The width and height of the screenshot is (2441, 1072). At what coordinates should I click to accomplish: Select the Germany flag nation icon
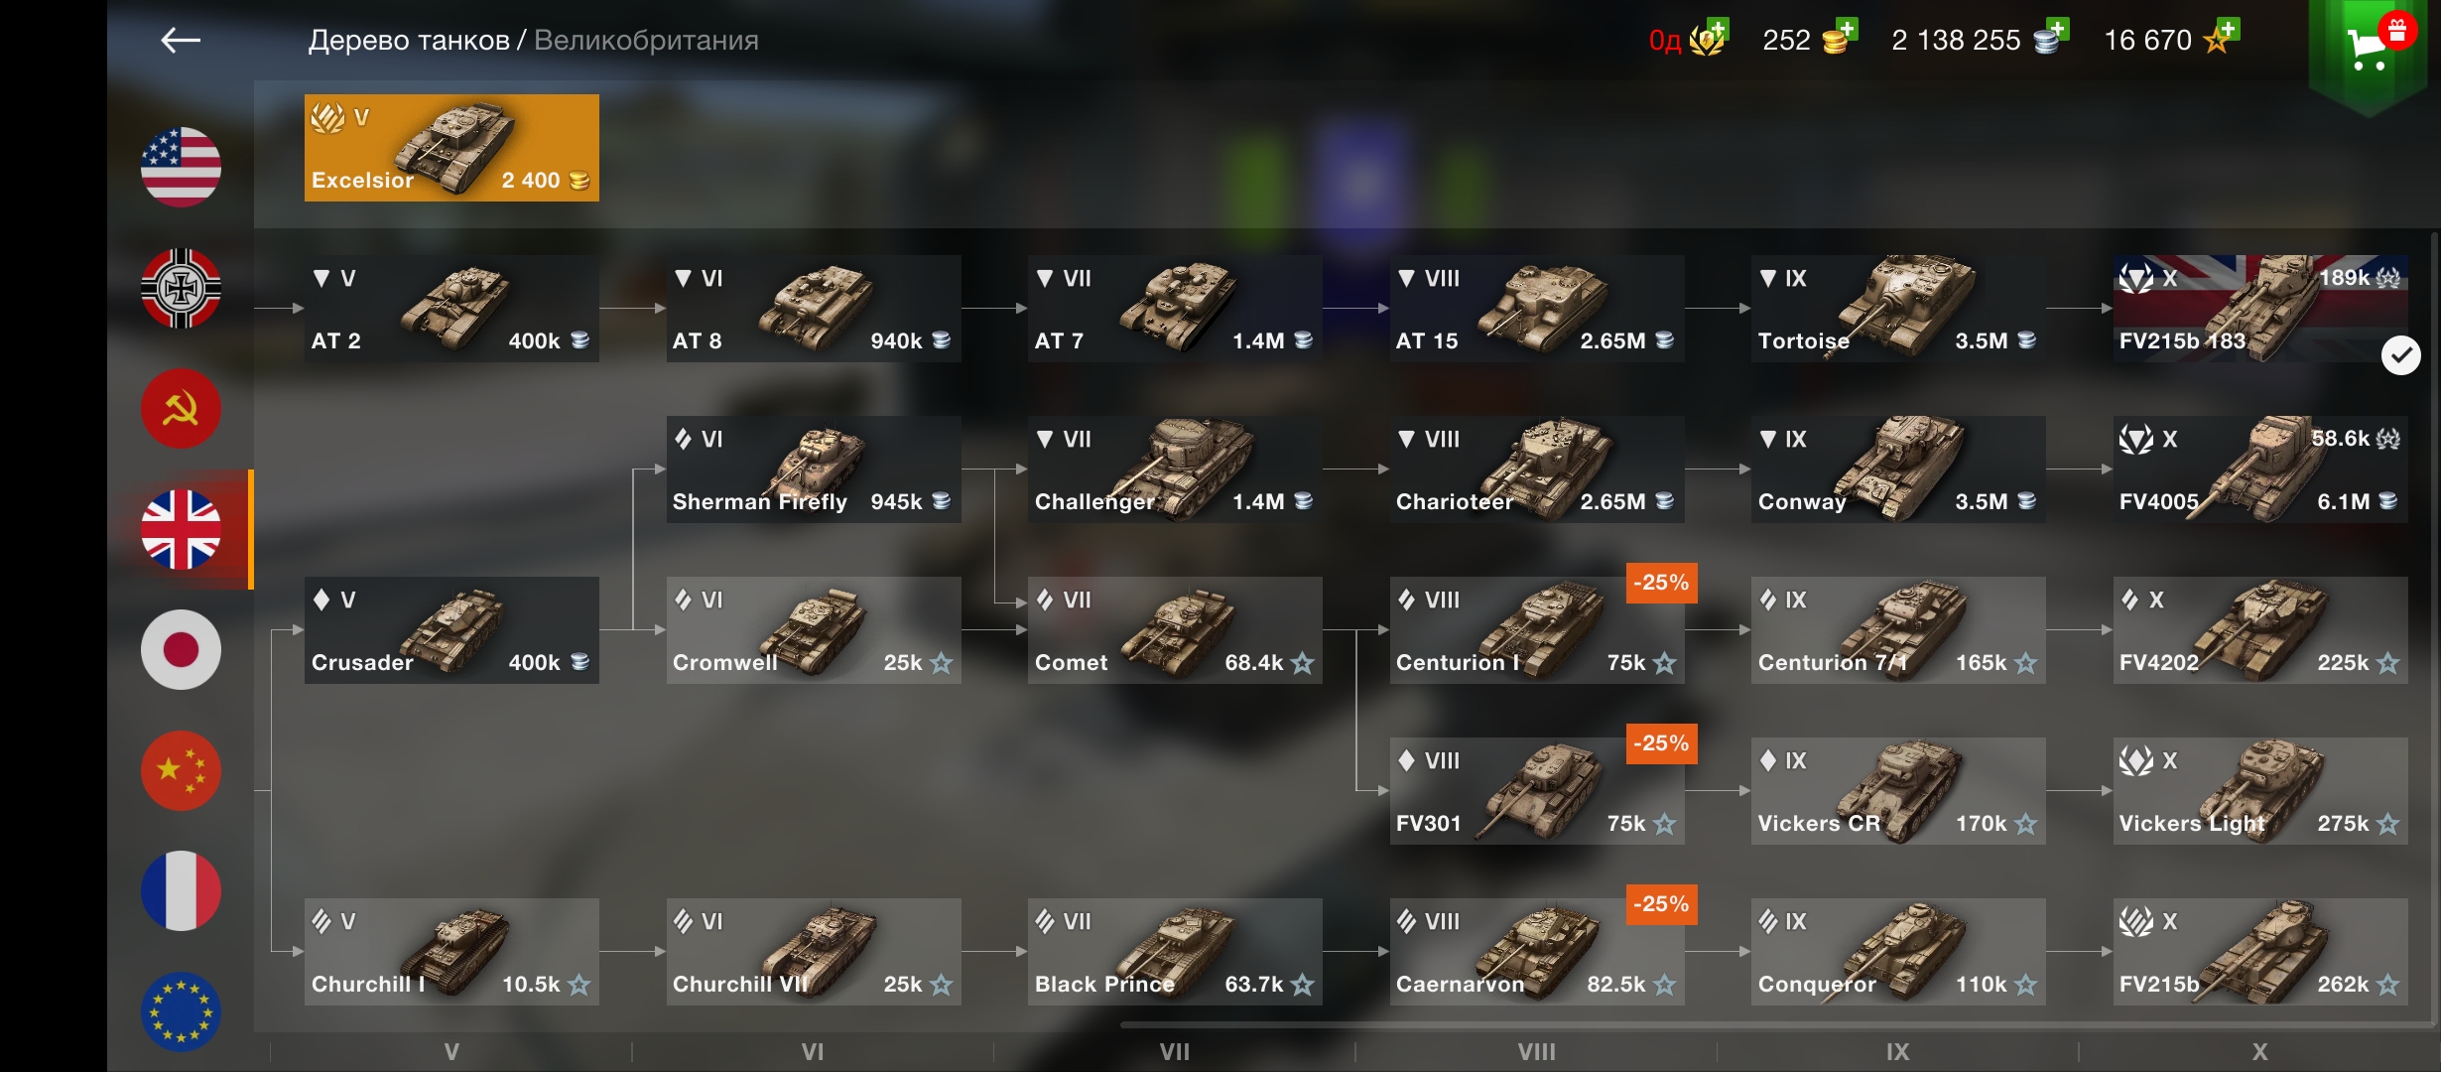click(181, 288)
